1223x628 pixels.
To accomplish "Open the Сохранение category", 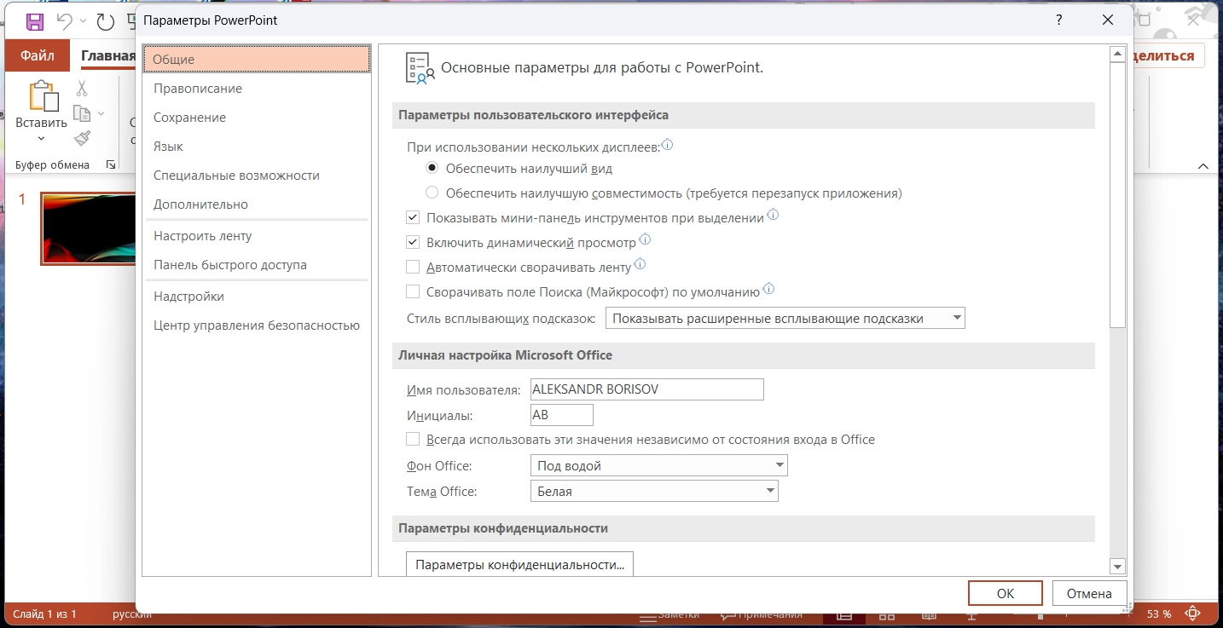I will pyautogui.click(x=256, y=118).
